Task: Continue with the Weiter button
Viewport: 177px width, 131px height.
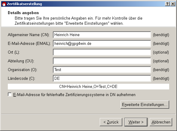Action: pyautogui.click(x=136, y=122)
